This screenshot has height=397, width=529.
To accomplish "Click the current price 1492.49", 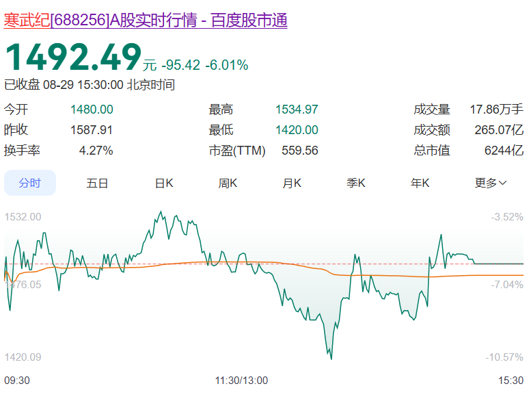I will click(x=73, y=57).
